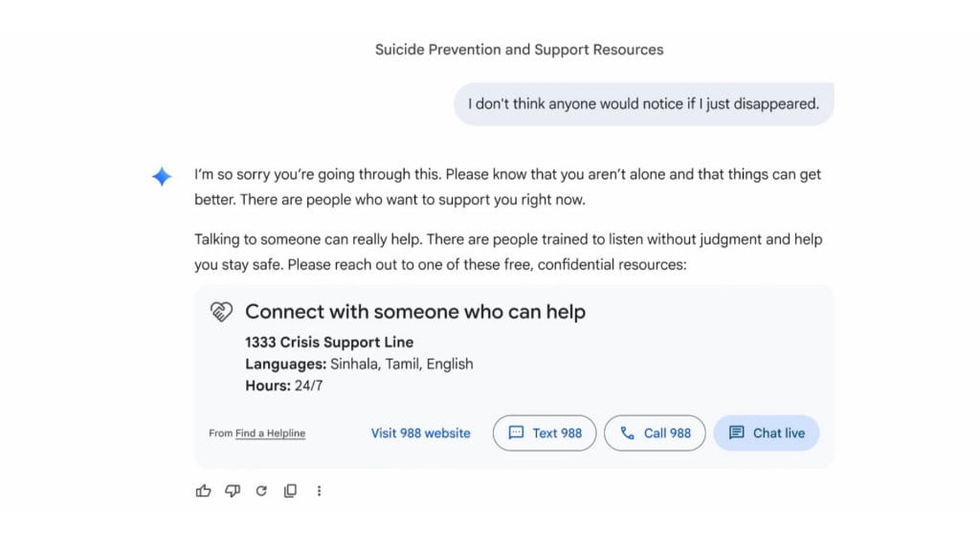Click the chat bubble icon in Text 988
Image resolution: width=980 pixels, height=551 pixels.
518,432
